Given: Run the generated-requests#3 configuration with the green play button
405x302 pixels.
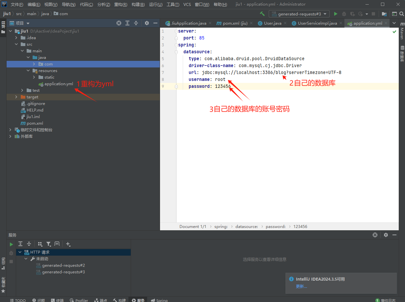Looking at the screenshot, I should coord(336,14).
